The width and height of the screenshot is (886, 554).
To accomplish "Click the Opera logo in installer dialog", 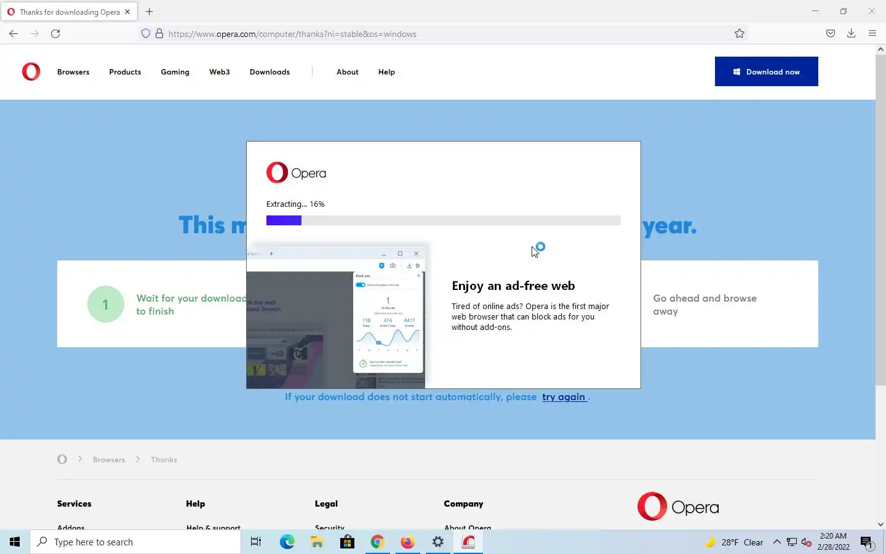I will pyautogui.click(x=296, y=173).
